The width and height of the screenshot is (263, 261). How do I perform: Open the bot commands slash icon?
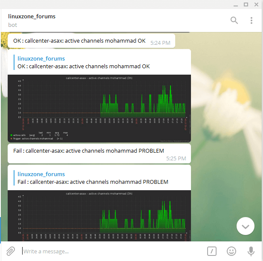(x=212, y=251)
